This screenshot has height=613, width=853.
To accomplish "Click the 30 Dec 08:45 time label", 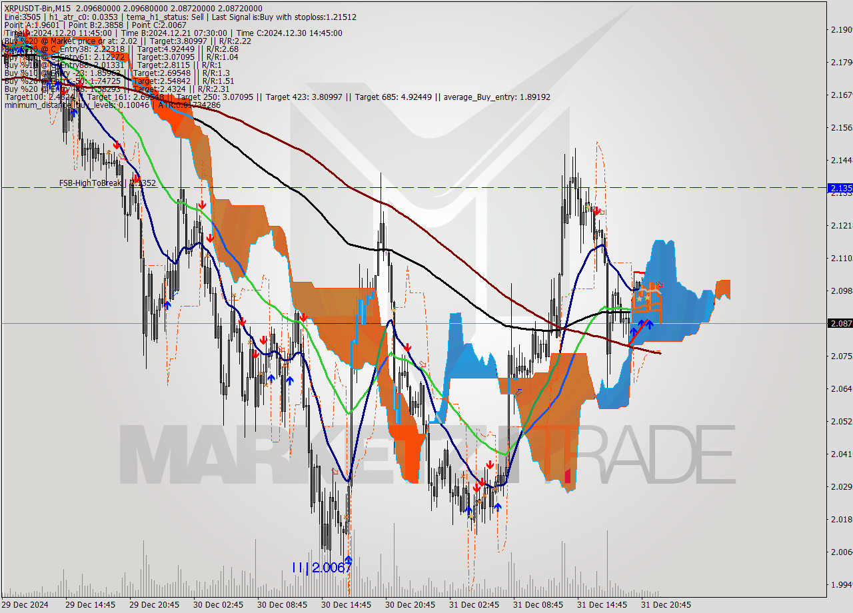I will coord(282,605).
